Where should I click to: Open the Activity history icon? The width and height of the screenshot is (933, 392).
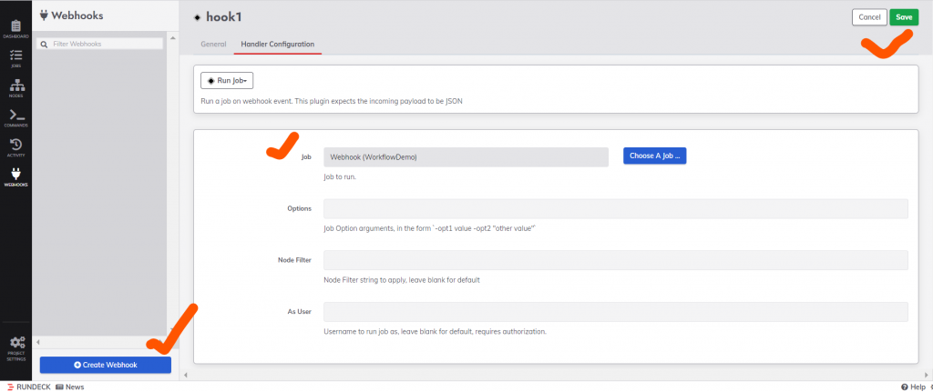[15, 146]
